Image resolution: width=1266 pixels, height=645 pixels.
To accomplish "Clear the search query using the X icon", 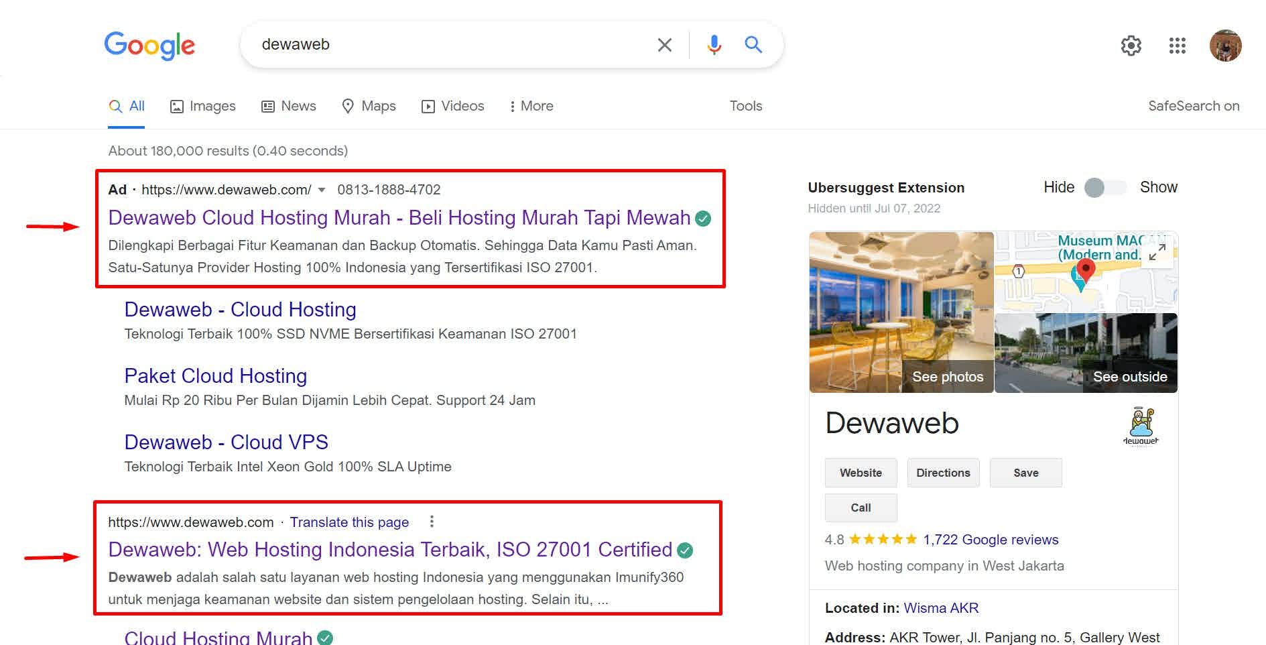I will point(664,44).
